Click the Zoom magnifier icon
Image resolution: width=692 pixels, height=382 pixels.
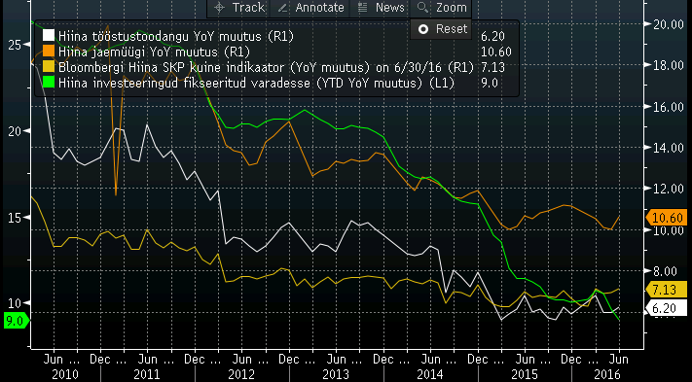[422, 7]
